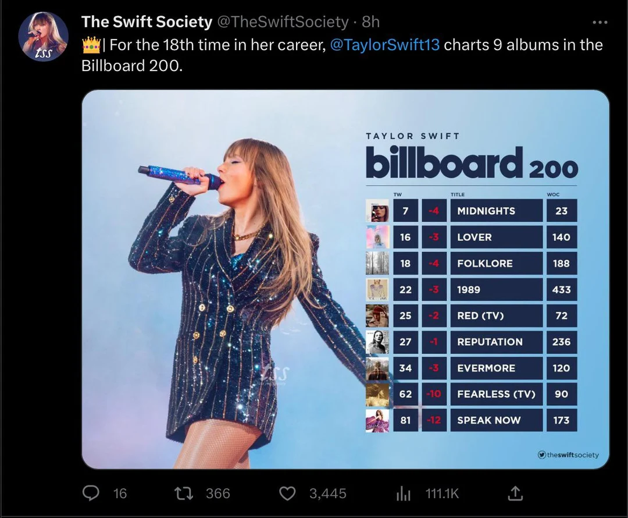Share the tweet using the upload arrow icon

(515, 493)
